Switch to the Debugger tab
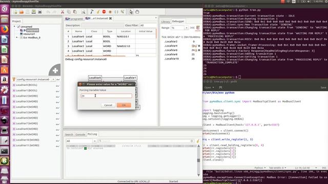Viewport: 328px width, 184px height. pos(178,21)
